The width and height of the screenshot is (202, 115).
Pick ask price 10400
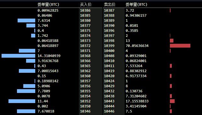click(109, 51)
